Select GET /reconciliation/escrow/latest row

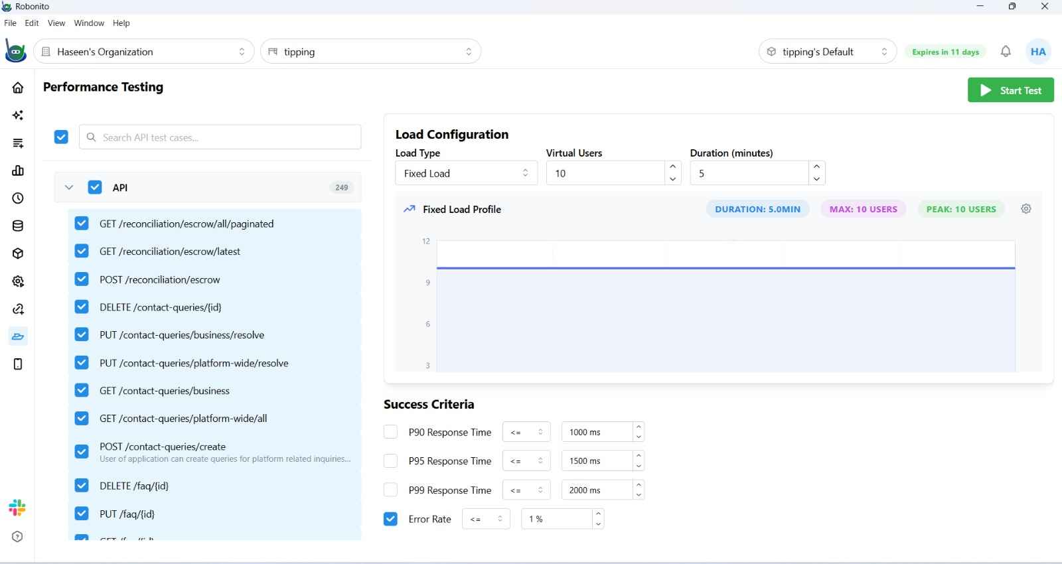(x=214, y=251)
